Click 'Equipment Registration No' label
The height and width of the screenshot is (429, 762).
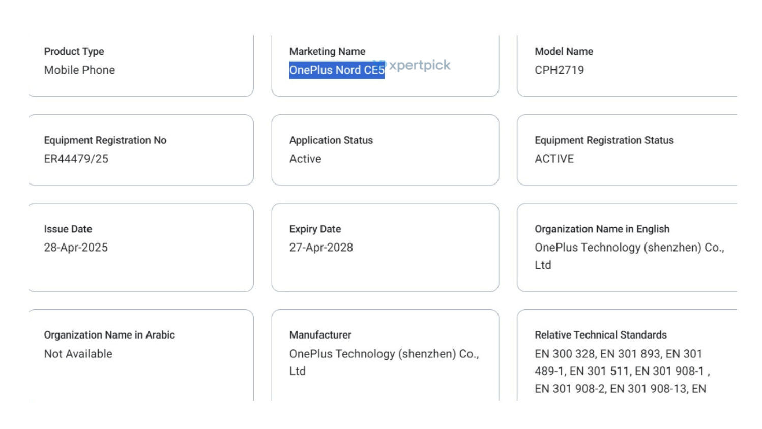(x=105, y=140)
